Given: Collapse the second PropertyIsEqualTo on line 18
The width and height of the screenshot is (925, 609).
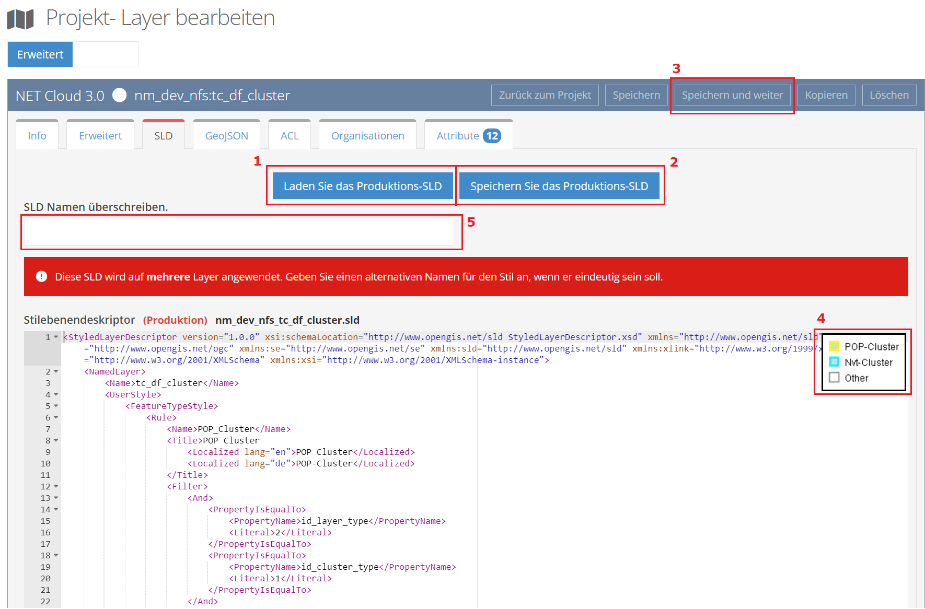Looking at the screenshot, I should [x=56, y=555].
